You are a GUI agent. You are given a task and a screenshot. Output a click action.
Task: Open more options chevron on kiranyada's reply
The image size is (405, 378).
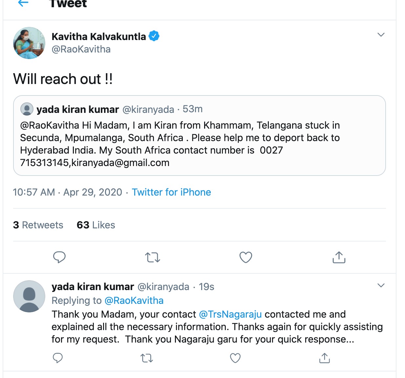[381, 285]
